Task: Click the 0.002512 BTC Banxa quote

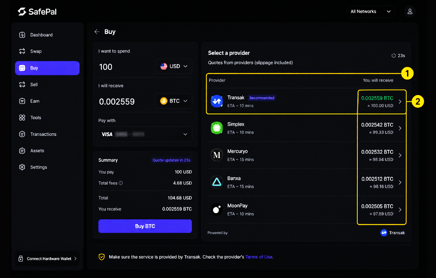Action: (x=377, y=179)
